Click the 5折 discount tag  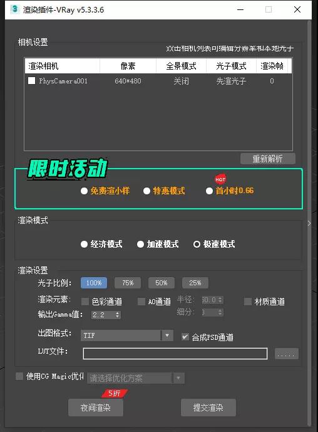115,393
